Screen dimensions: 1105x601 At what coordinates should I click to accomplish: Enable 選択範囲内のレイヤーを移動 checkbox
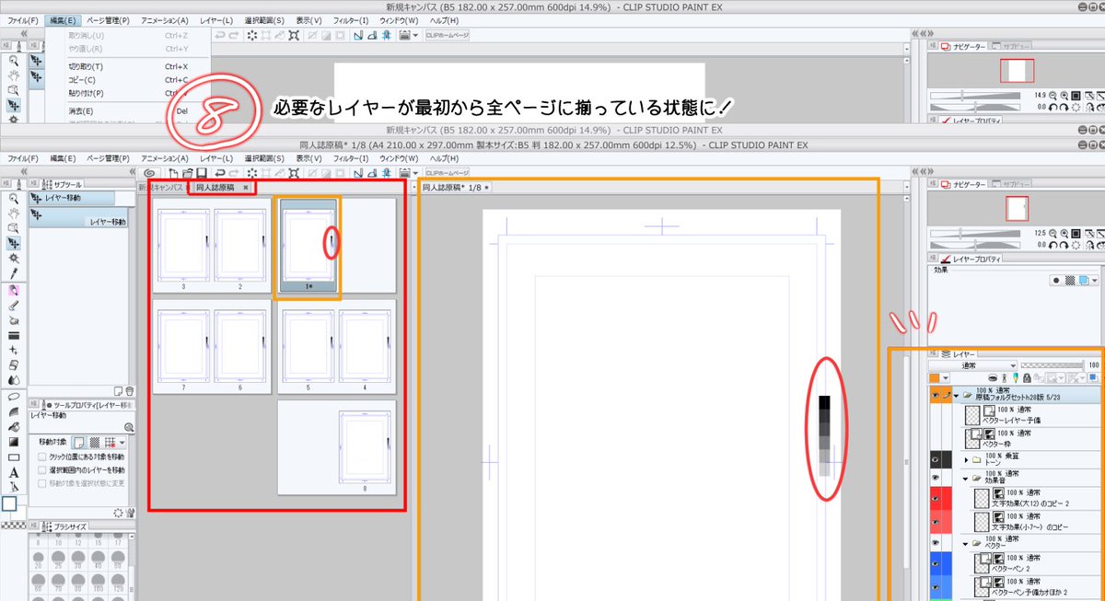coord(41,470)
